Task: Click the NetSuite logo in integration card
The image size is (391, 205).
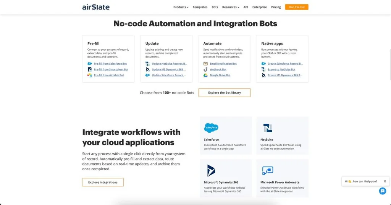Action: 268,128
